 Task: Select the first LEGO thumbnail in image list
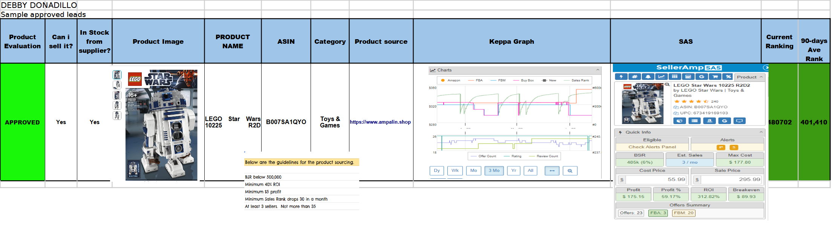[117, 75]
